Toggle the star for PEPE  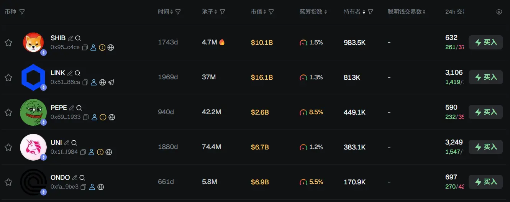click(x=8, y=112)
